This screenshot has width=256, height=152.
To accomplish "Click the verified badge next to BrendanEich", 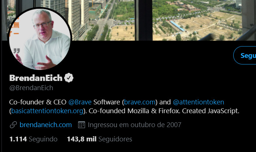I will pos(69,78).
